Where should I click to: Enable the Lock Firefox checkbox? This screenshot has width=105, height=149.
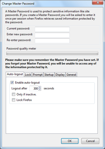tap(14, 100)
